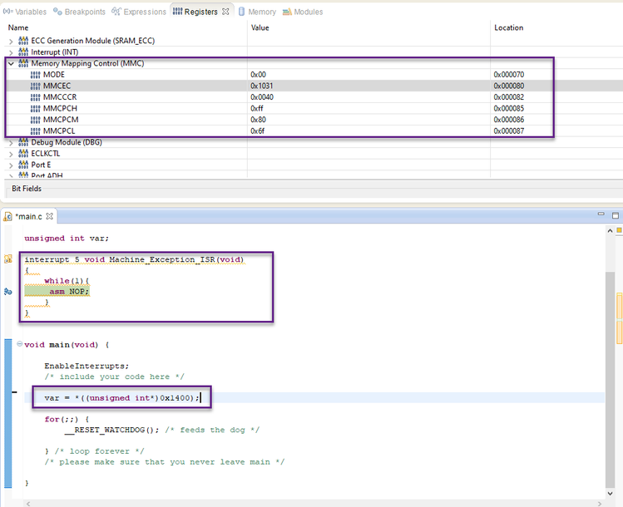Click the editor horizontal scroll left arrow
Image resolution: width=623 pixels, height=507 pixels.
27,504
